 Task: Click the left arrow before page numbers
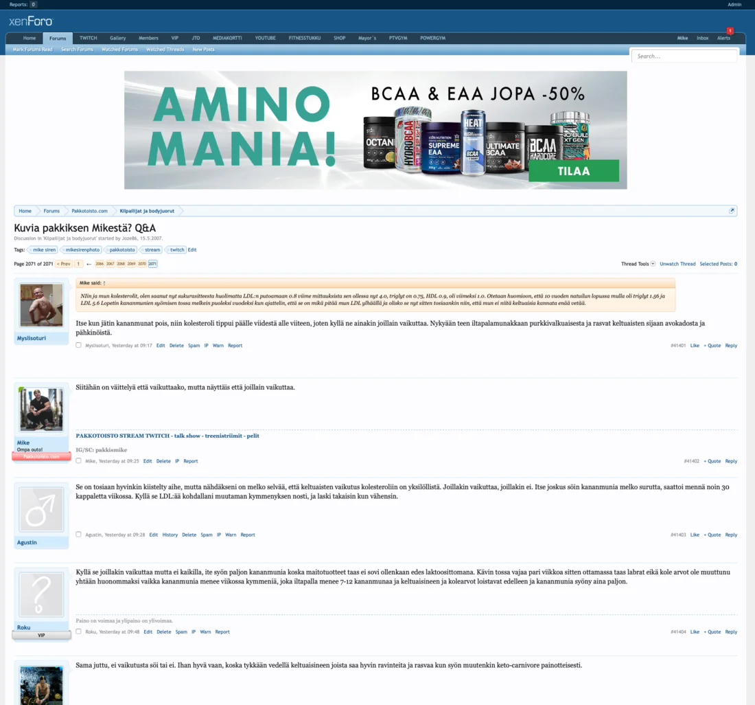[89, 263]
